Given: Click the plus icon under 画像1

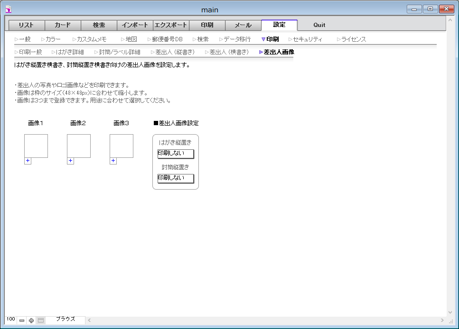Looking at the screenshot, I should pyautogui.click(x=28, y=161).
